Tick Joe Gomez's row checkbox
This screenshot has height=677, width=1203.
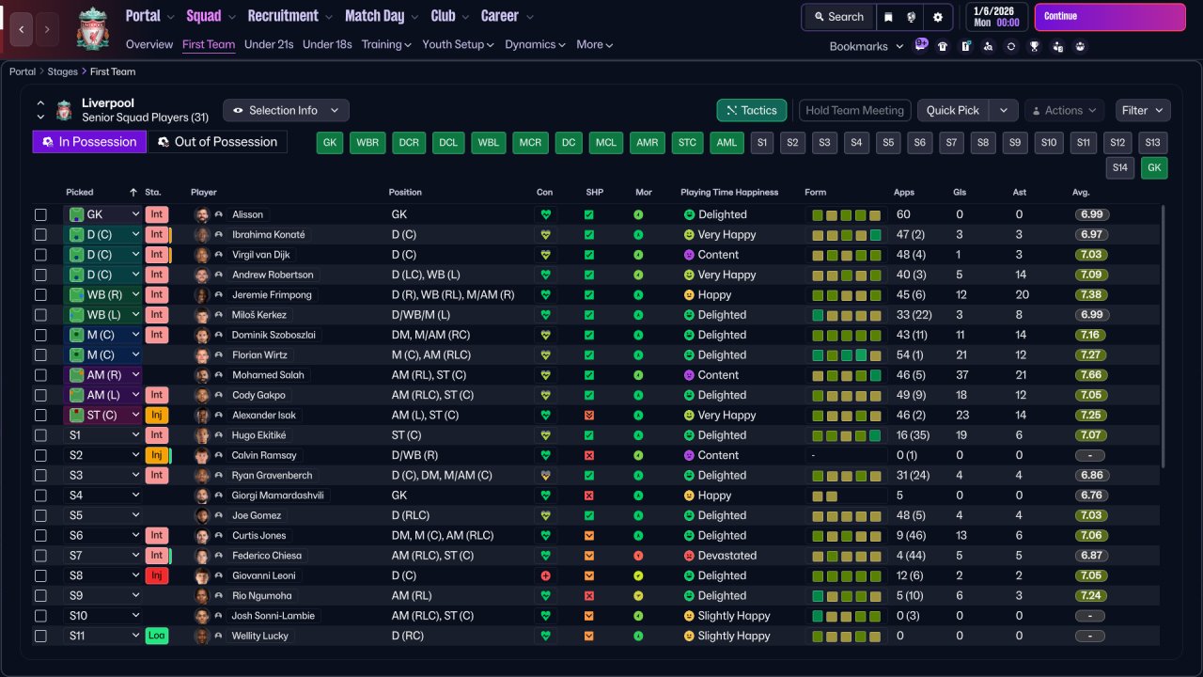tap(40, 515)
